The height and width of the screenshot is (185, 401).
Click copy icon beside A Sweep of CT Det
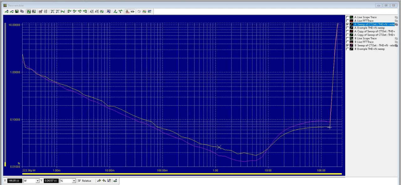pyautogui.click(x=396, y=24)
